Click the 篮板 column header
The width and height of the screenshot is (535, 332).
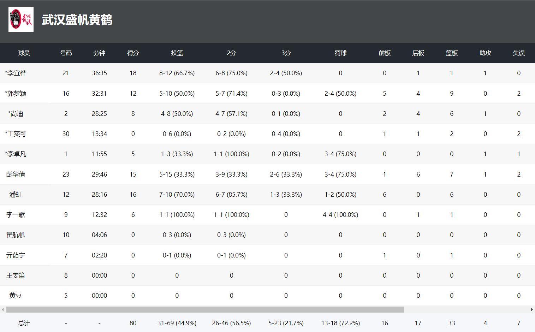(451, 53)
